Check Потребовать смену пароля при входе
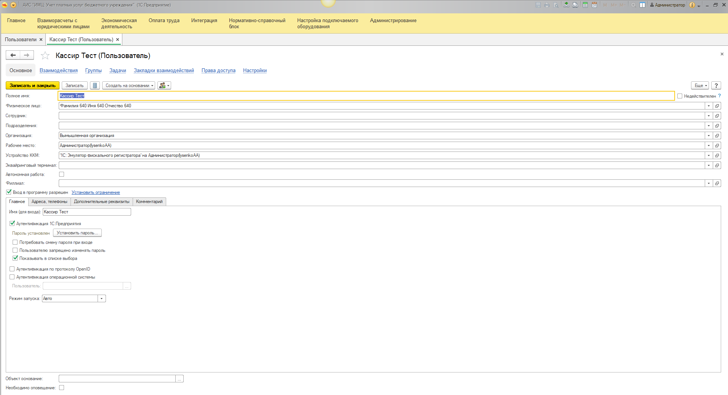The height and width of the screenshot is (395, 728). coord(15,242)
